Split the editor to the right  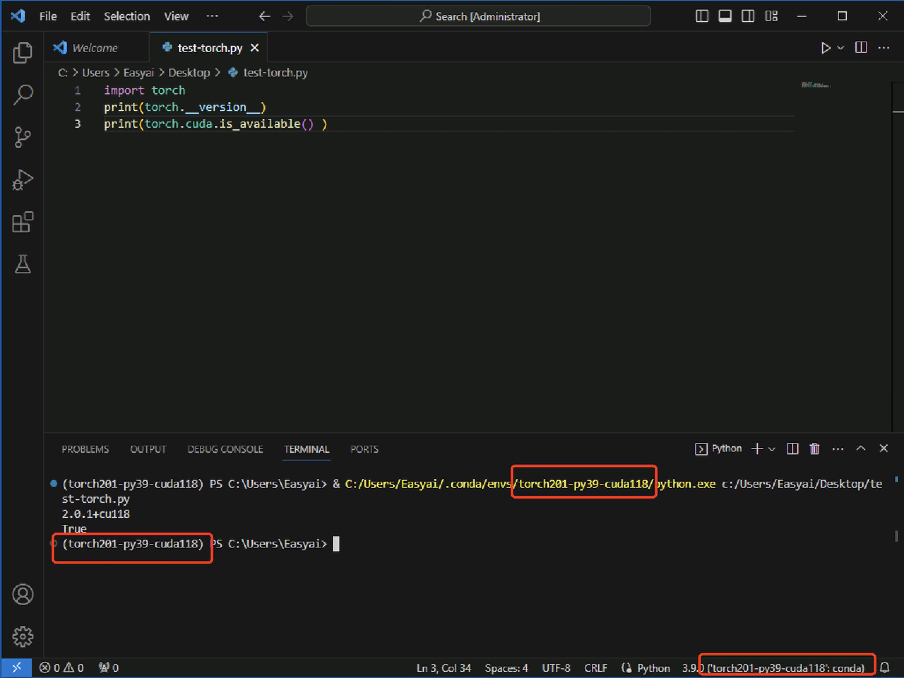tap(861, 47)
